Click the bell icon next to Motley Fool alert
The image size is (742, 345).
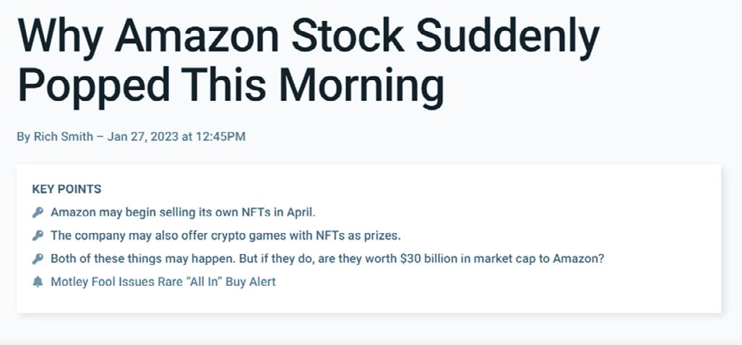pyautogui.click(x=38, y=281)
